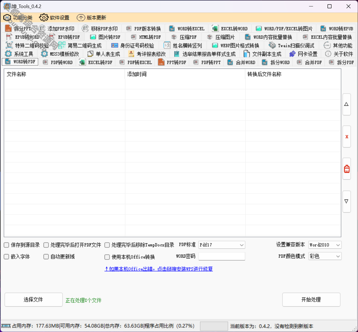Click the red clear-list trash icon

[347, 169]
